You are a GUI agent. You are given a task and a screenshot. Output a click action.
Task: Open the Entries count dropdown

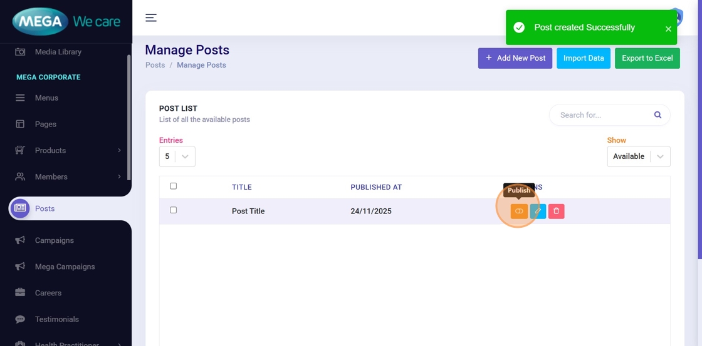tap(177, 156)
